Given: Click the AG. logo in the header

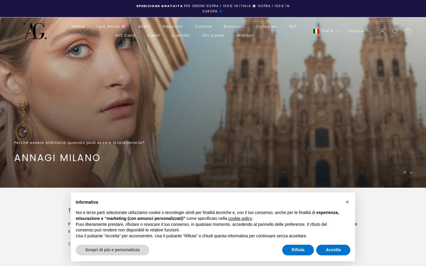Looking at the screenshot, I should tap(35, 31).
